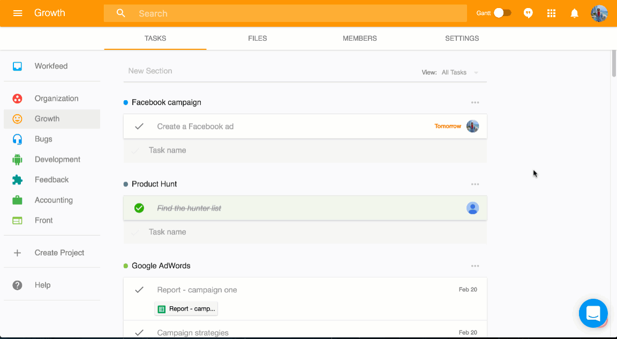
Task: Click the Bugs headset icon
Action: [x=17, y=139]
